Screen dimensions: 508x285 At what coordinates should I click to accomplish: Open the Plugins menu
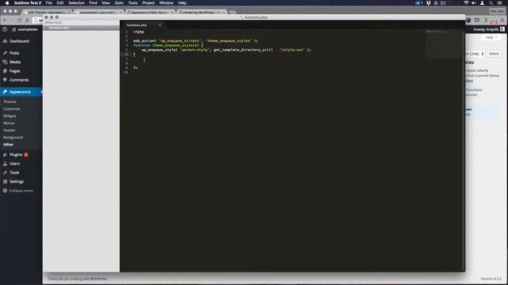(x=16, y=155)
